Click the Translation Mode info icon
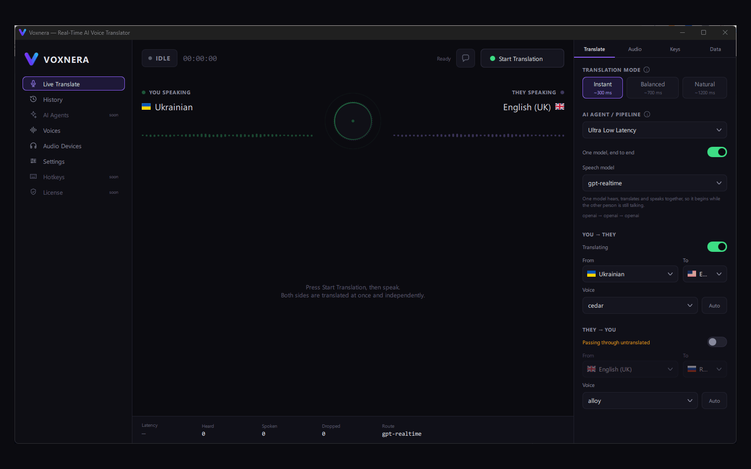Screen dimensions: 751x469 click(x=647, y=70)
